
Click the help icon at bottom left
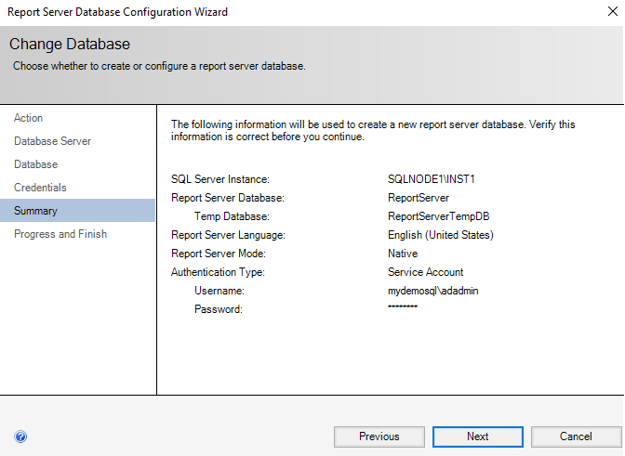pyautogui.click(x=20, y=436)
